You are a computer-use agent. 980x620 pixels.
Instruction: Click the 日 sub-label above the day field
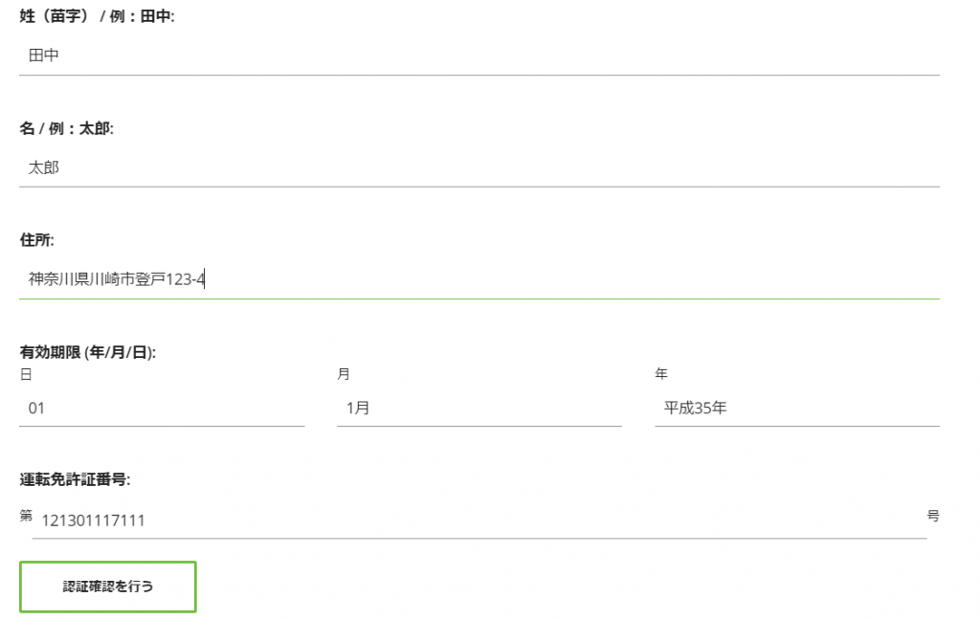pos(26,374)
